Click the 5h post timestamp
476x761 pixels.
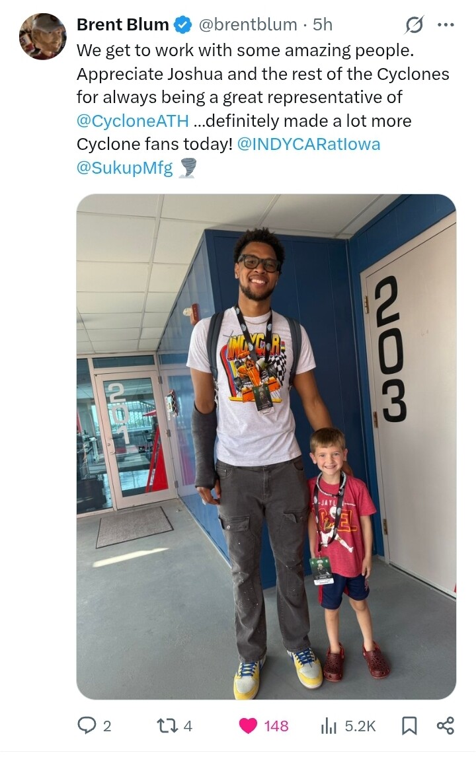click(x=323, y=24)
